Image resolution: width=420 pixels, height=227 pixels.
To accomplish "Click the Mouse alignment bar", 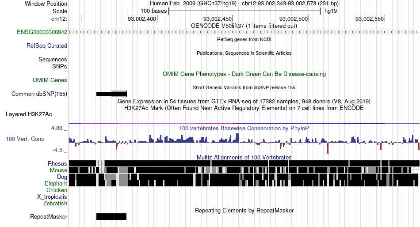I will (244, 170).
